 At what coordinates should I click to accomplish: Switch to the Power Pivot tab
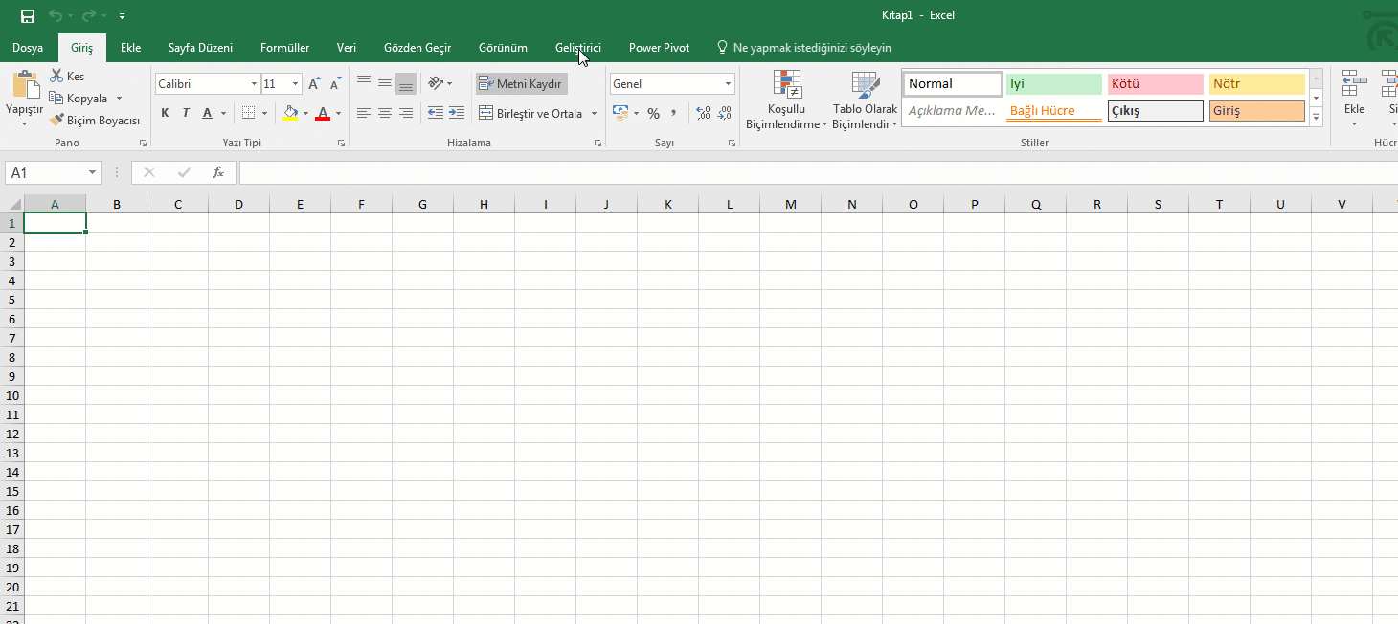tap(659, 47)
